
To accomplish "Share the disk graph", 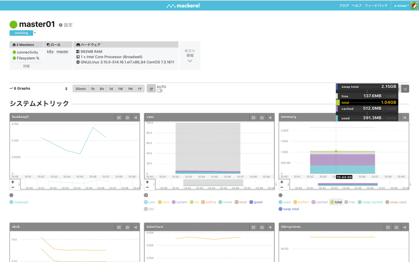I will point(136,227).
